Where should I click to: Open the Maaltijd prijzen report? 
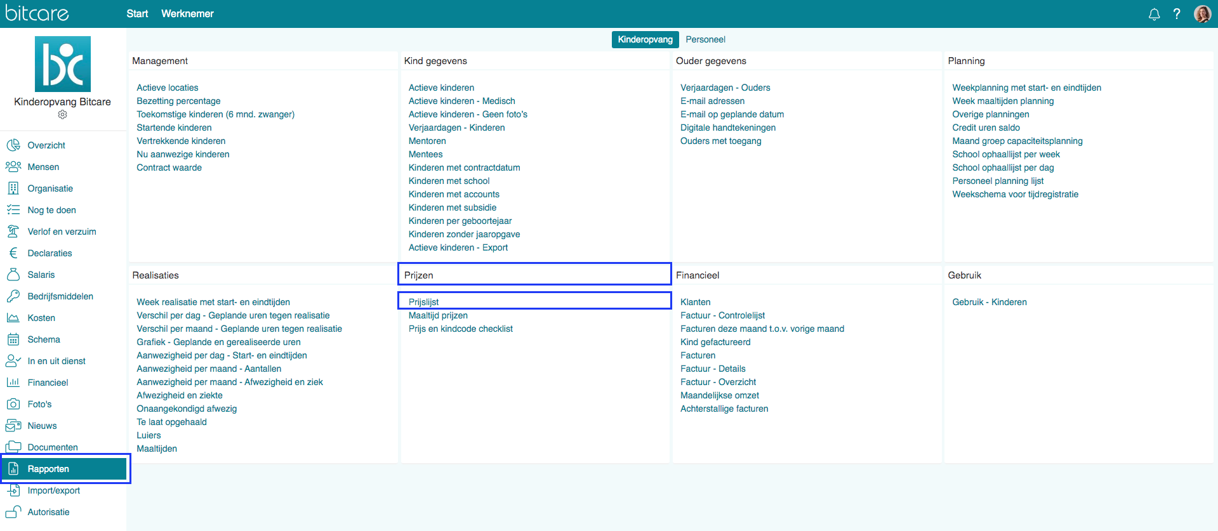438,315
